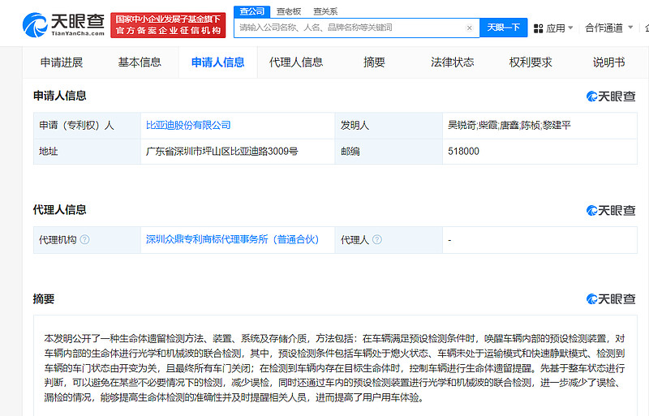Viewport: 649px width, 416px height.
Task: Click the TianYanCha logo in header
Action: pos(63,25)
